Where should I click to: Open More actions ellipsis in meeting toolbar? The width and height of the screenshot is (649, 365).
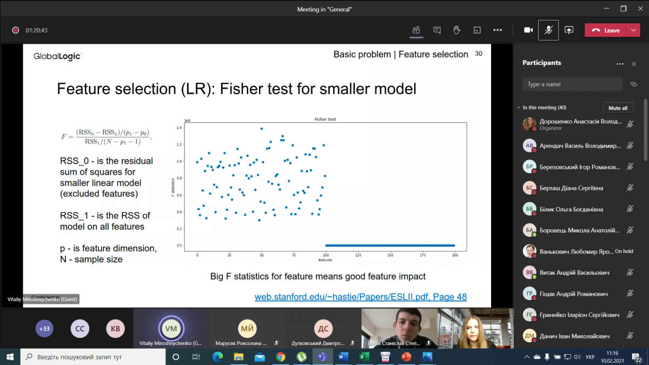[498, 30]
